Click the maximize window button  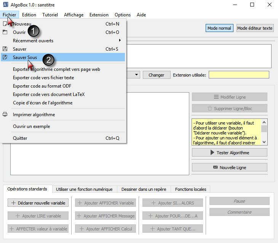pos(252,5)
